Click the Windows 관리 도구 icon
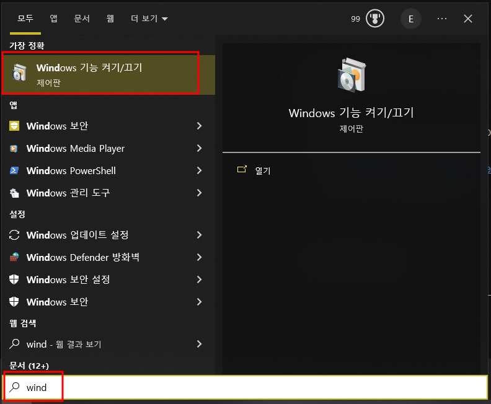 pos(14,193)
